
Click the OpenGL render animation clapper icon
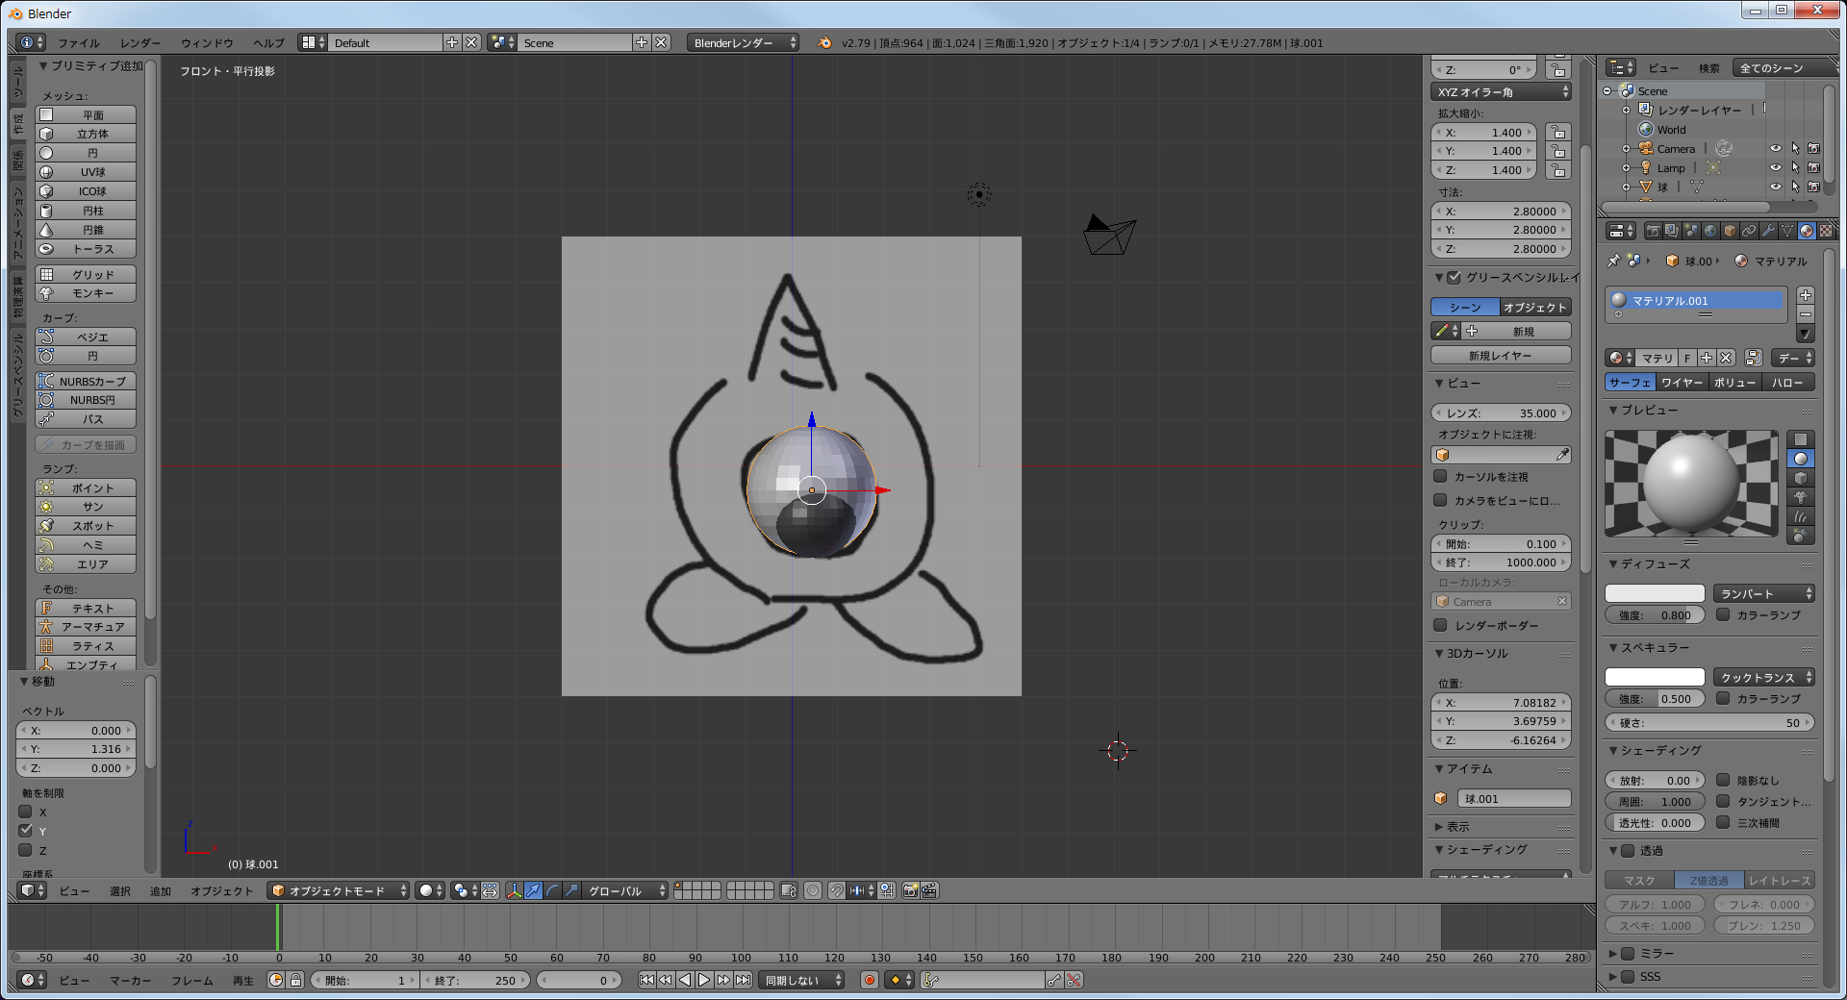coord(929,890)
